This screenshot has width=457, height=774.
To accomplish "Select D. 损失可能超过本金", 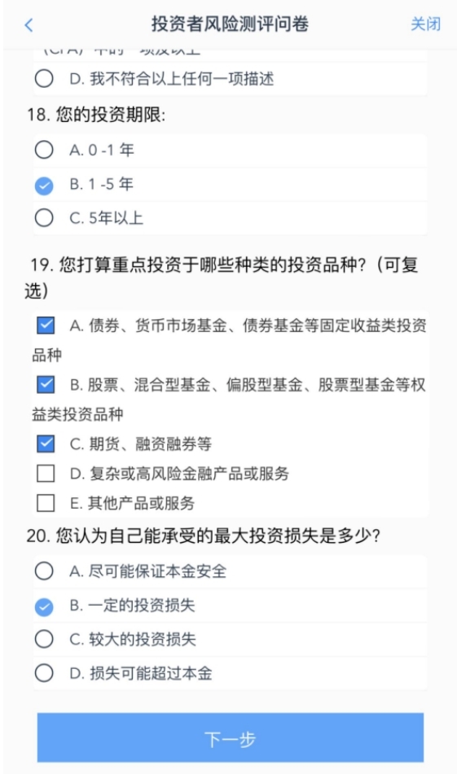I will tap(230, 673).
